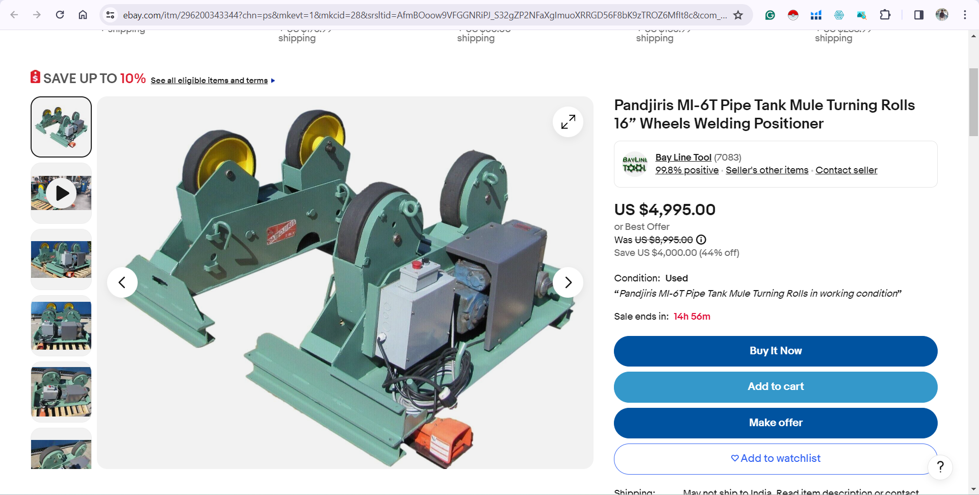Click the scrollbar up arrow
979x495 pixels.
[973, 36]
